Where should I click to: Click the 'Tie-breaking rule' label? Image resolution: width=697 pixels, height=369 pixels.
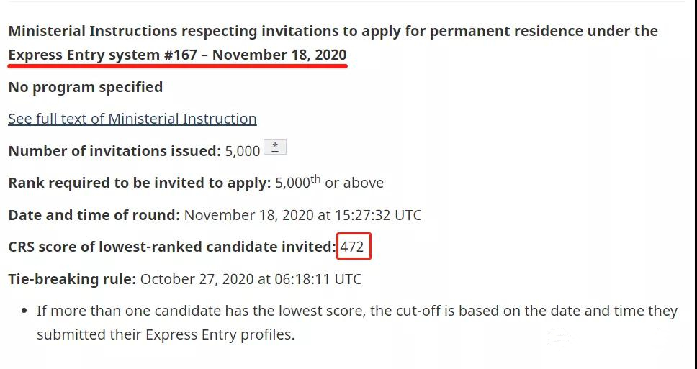(x=72, y=279)
